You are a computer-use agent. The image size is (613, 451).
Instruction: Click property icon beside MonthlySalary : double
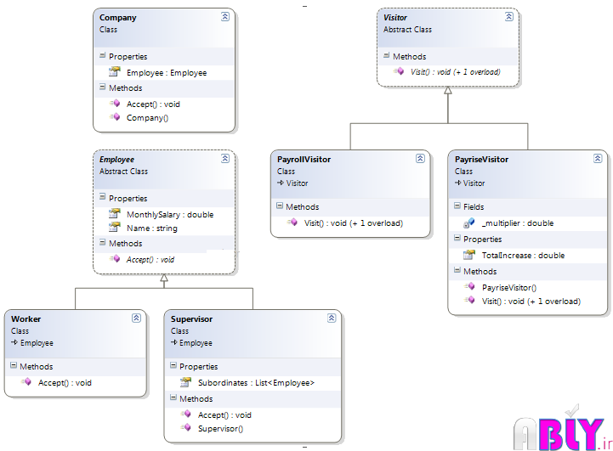point(114,213)
